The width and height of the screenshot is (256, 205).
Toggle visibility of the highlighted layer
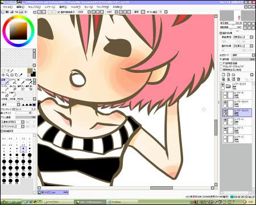[225, 111]
